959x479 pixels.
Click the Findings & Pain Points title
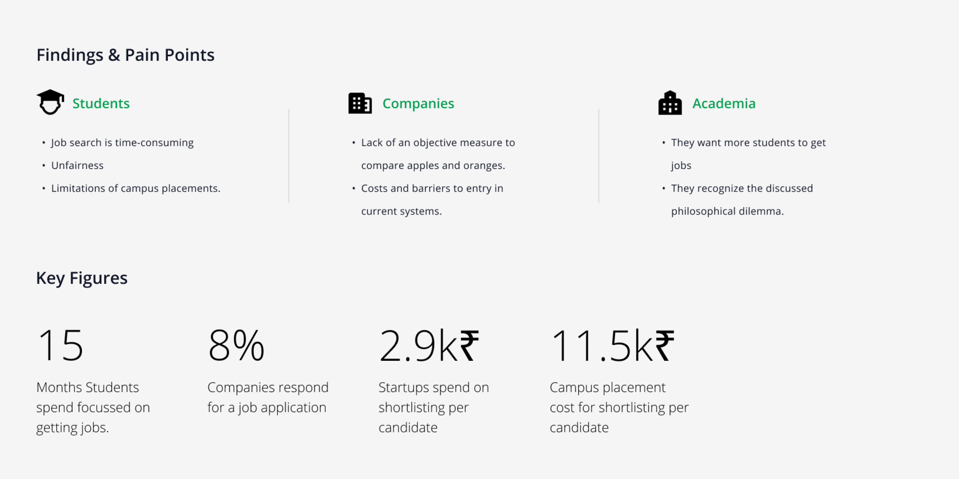click(x=125, y=55)
